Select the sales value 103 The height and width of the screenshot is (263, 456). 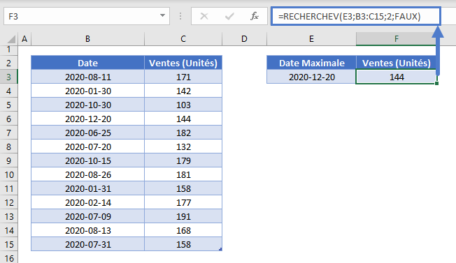tap(183, 105)
